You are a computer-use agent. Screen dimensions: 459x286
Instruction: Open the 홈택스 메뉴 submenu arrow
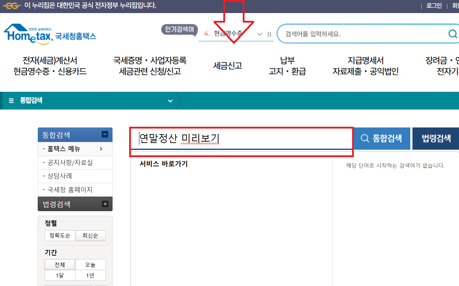(x=101, y=149)
